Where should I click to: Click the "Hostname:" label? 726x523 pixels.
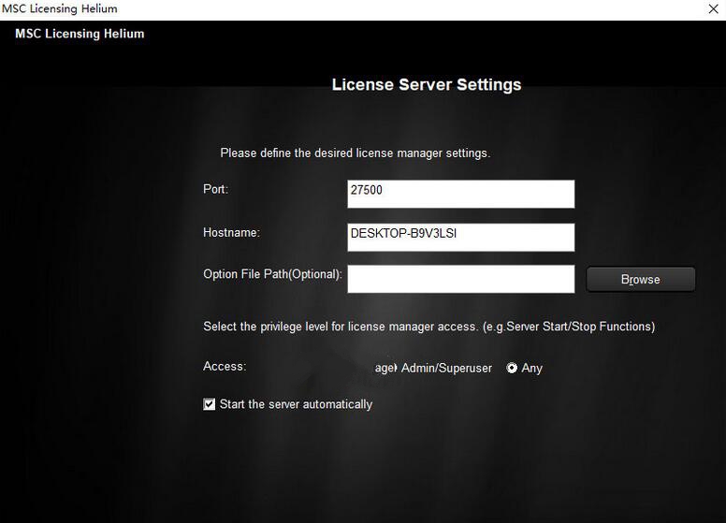231,232
